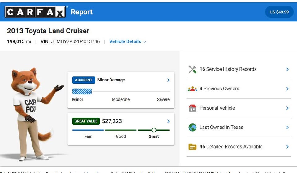The width and height of the screenshot is (297, 173).
Task: Click the Good value label
Action: point(121,136)
